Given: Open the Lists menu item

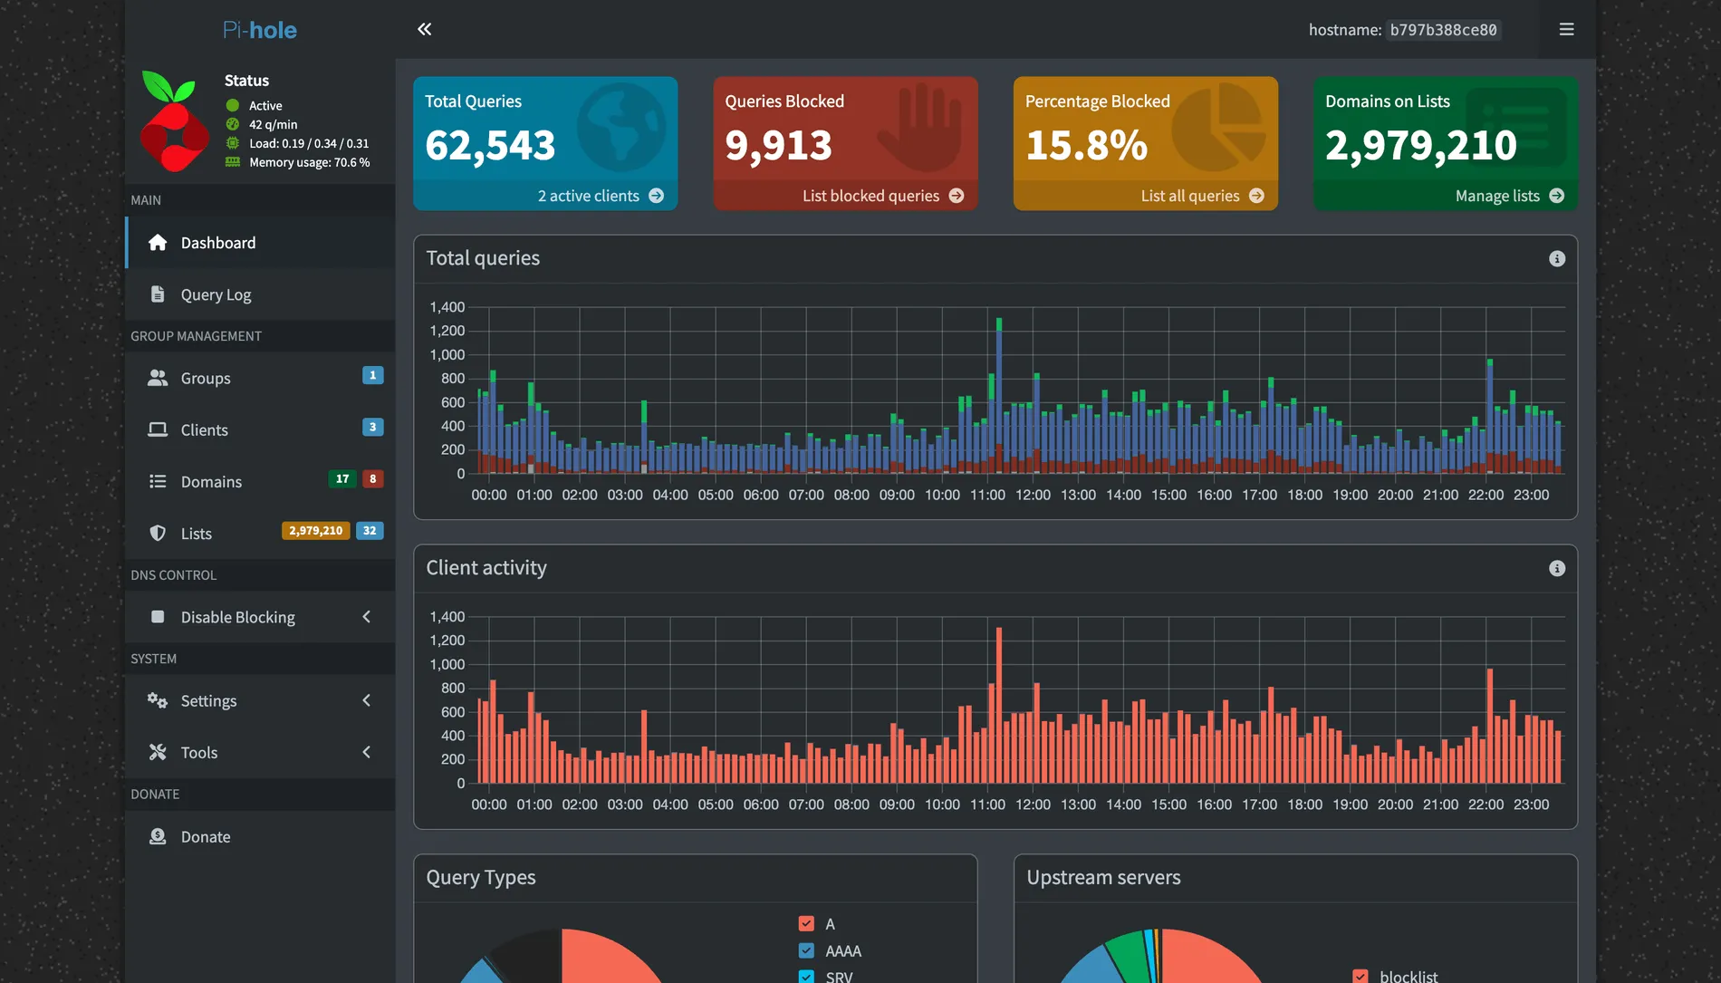Looking at the screenshot, I should pyautogui.click(x=261, y=533).
